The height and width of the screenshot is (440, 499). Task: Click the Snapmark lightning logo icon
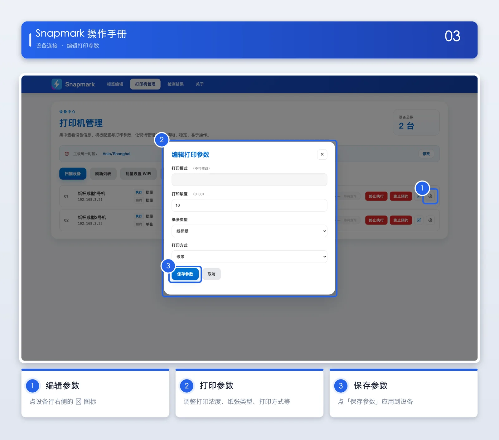tap(56, 84)
